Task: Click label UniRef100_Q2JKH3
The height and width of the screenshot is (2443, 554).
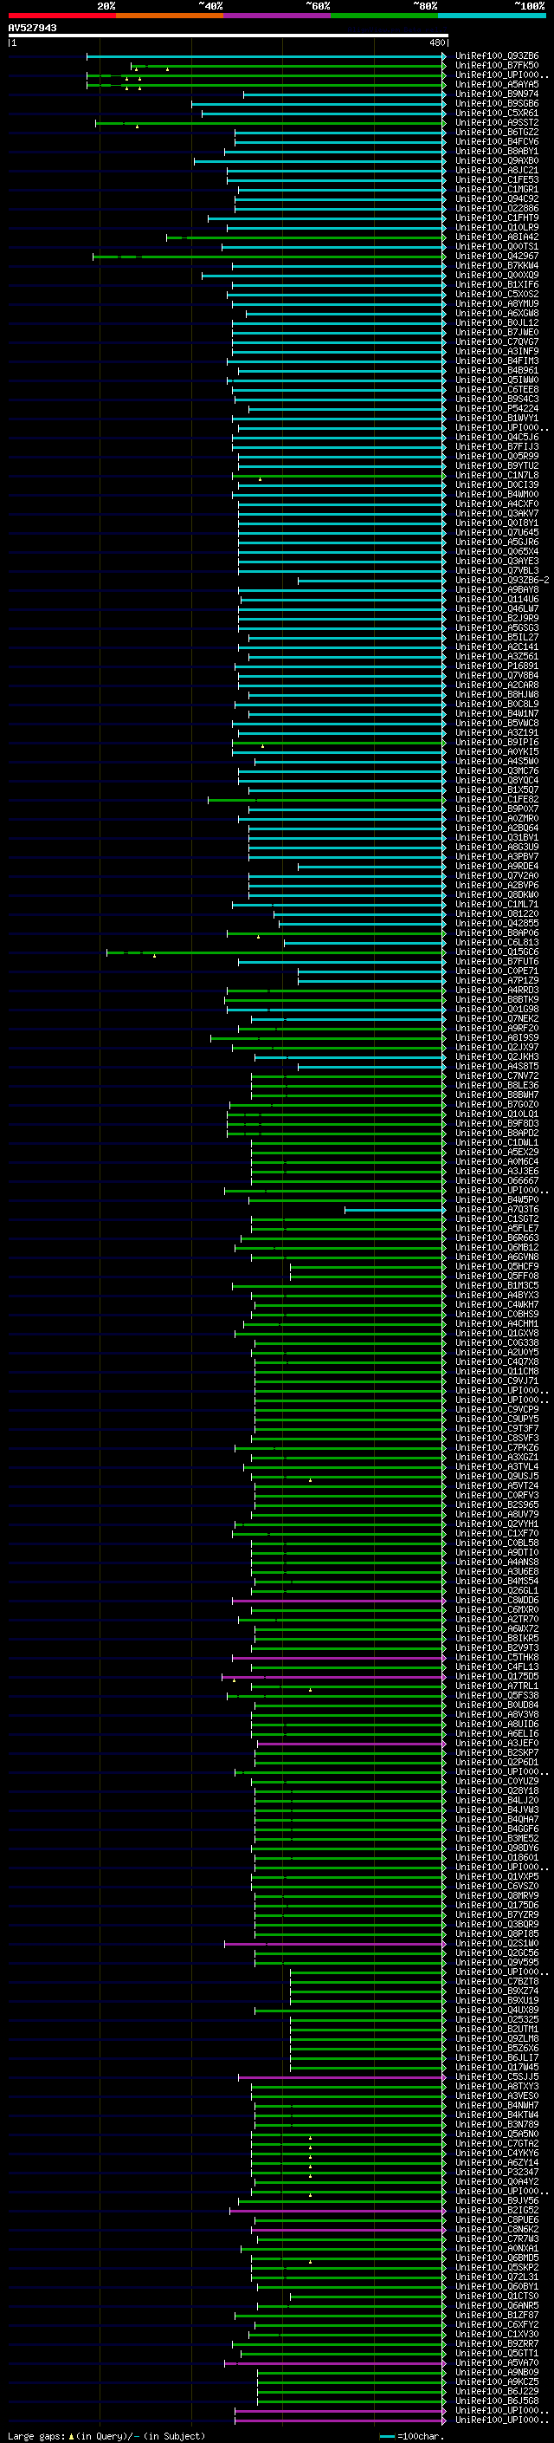Action: [496, 1056]
